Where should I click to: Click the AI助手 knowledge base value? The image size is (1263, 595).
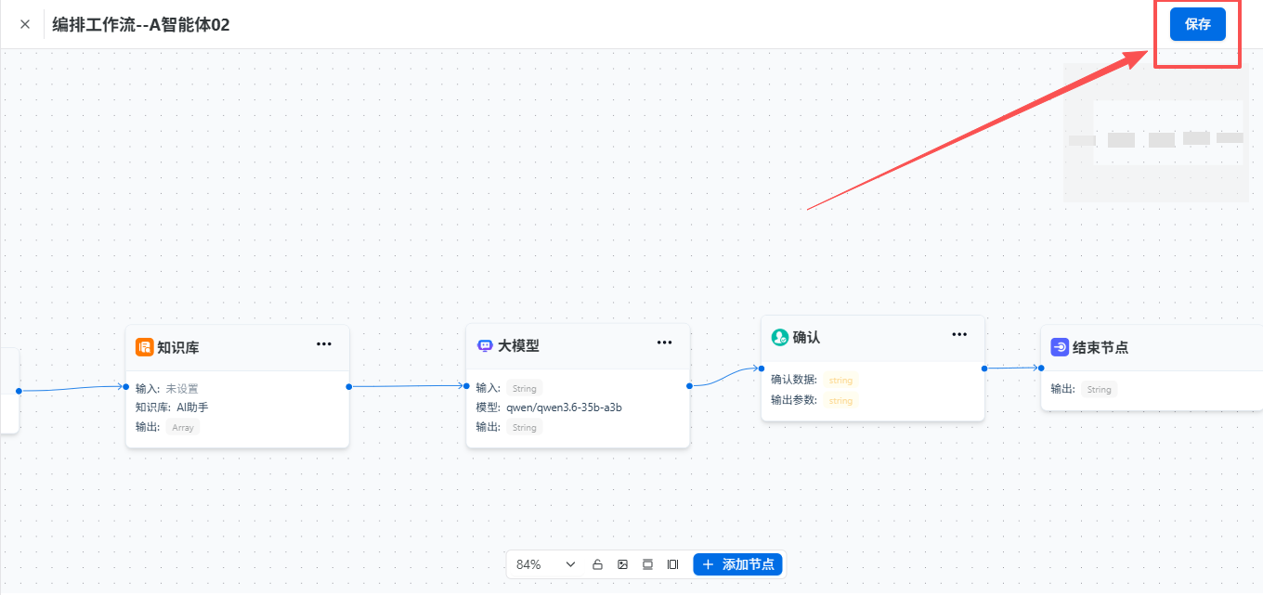coord(192,407)
